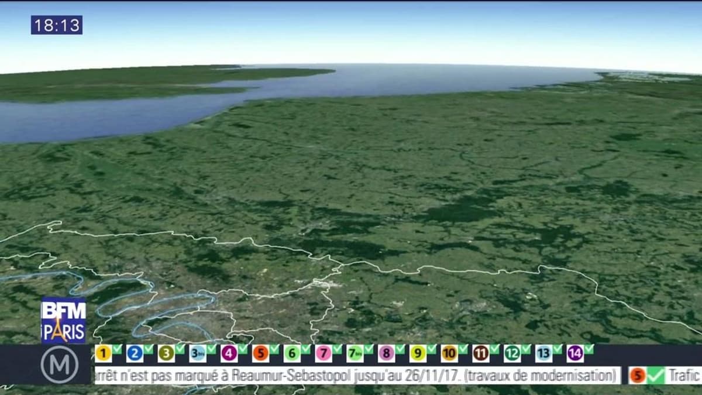Select the Metro line 8 lilac icon

click(x=386, y=353)
